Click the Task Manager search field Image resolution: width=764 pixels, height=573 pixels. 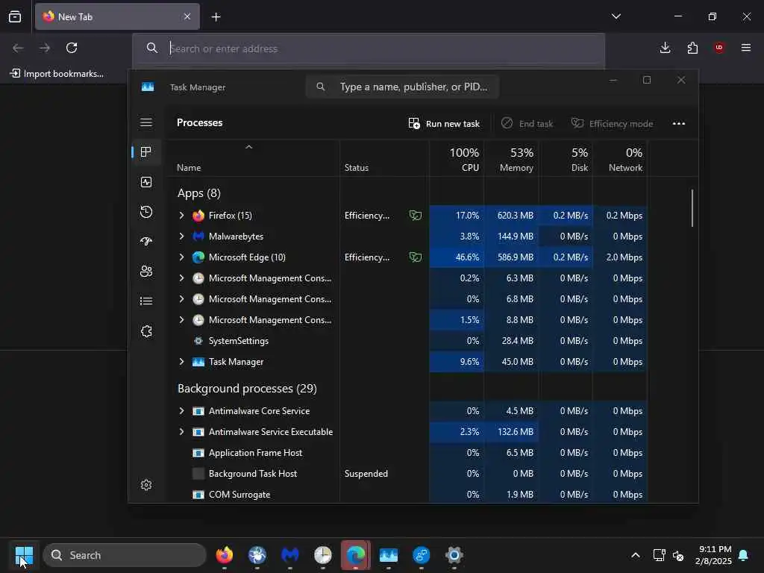(402, 87)
